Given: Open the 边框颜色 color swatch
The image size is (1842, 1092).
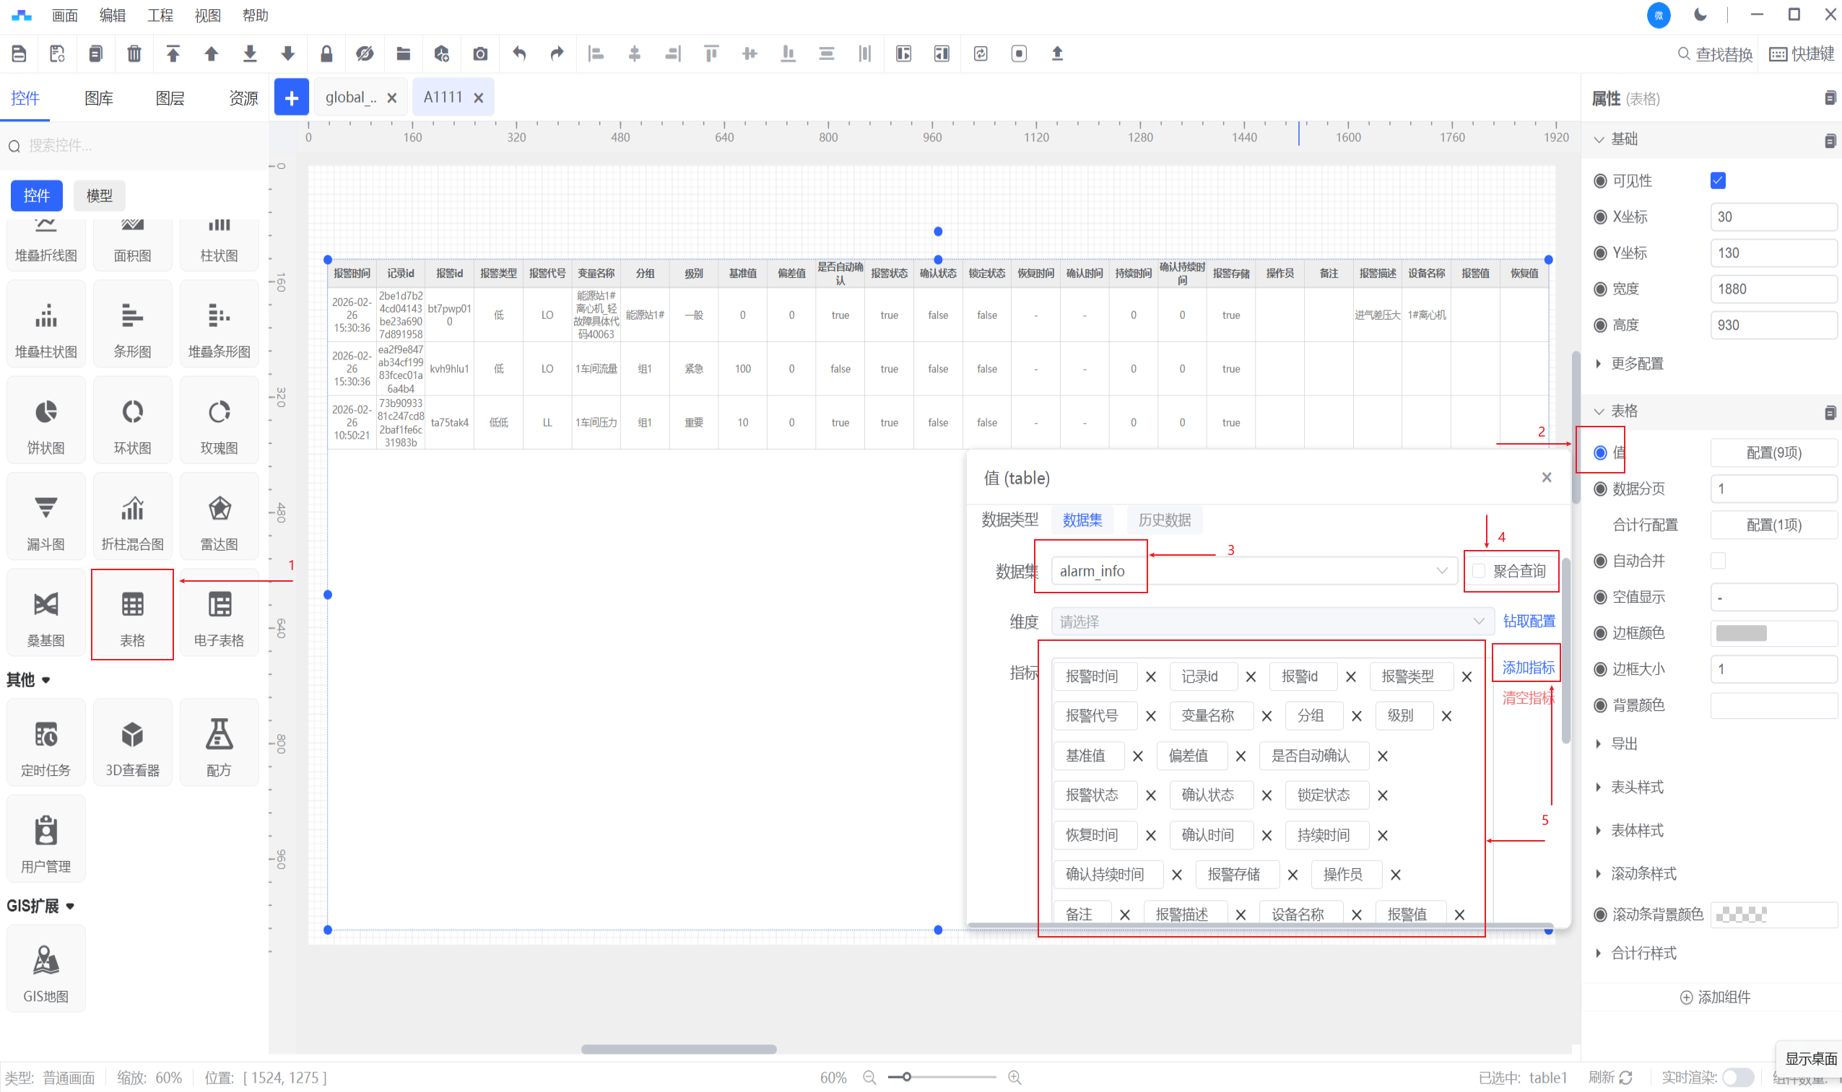Looking at the screenshot, I should click(1740, 633).
